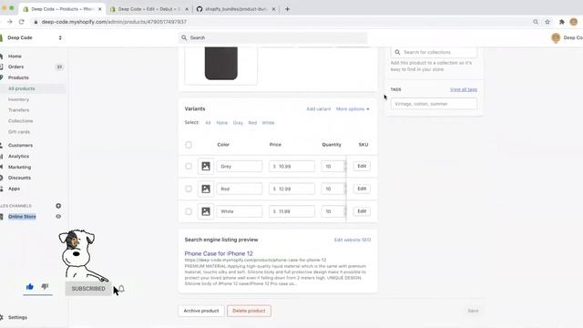This screenshot has height=328, width=583.
Task: Click the Red variant image icon
Action: (206, 189)
